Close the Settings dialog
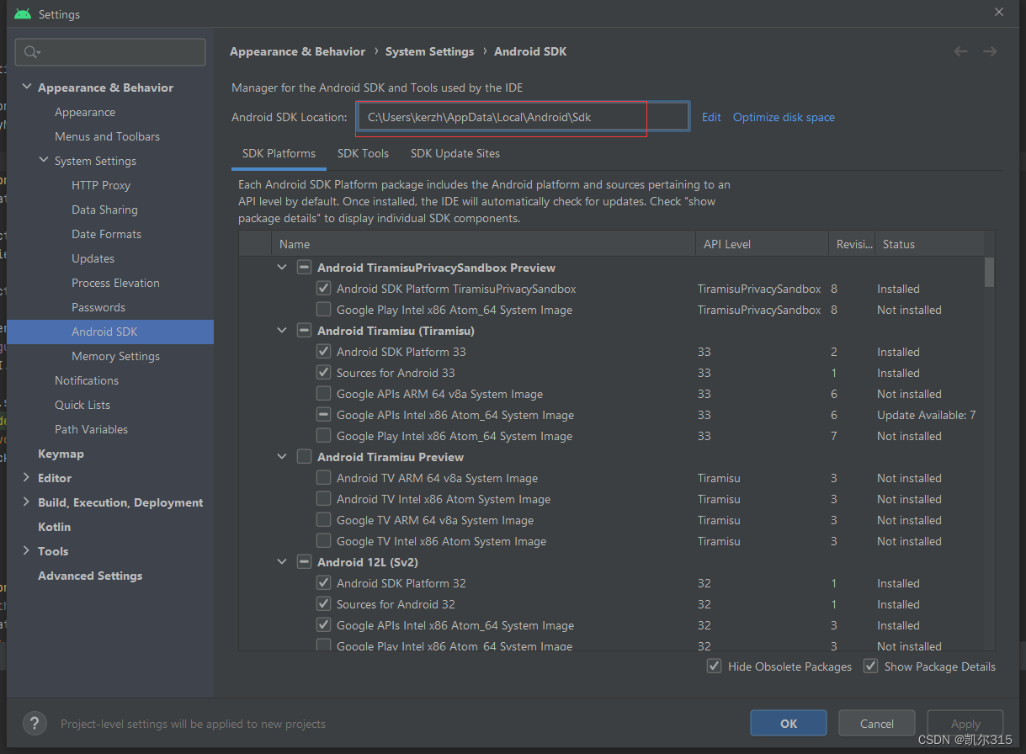Image resolution: width=1026 pixels, height=754 pixels. pyautogui.click(x=999, y=13)
